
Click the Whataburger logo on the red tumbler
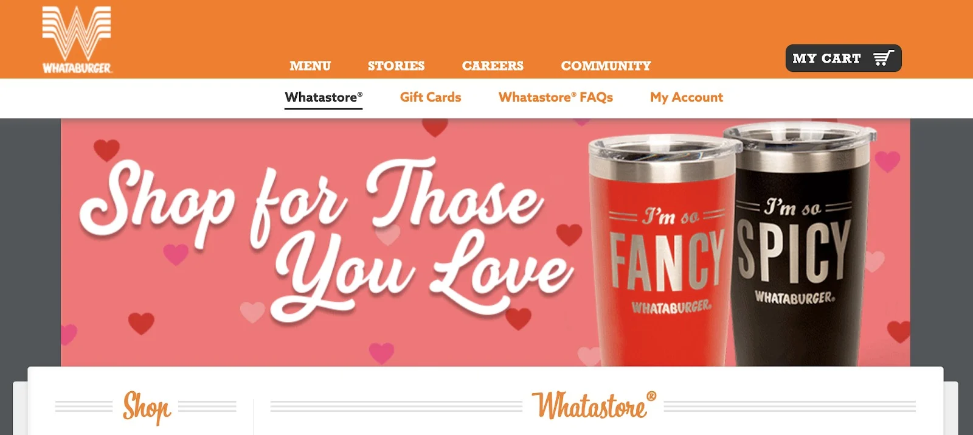coord(671,307)
